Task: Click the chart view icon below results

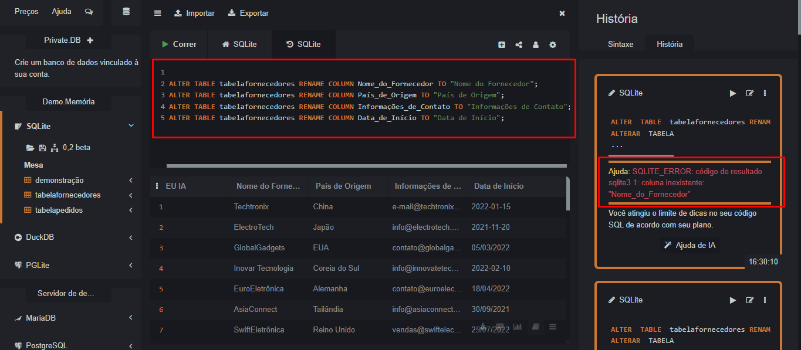Action: point(518,327)
